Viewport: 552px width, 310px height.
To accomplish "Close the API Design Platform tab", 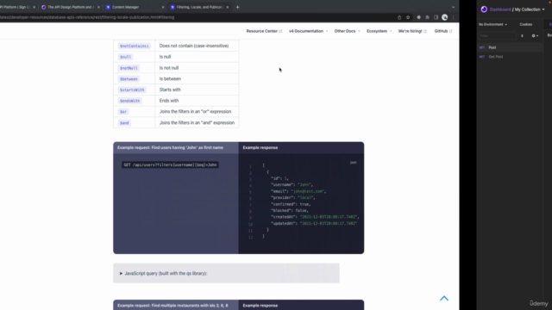I will [x=98, y=7].
